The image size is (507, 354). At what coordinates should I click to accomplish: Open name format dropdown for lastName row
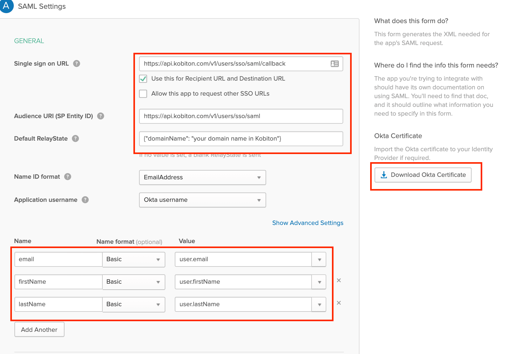tap(134, 304)
